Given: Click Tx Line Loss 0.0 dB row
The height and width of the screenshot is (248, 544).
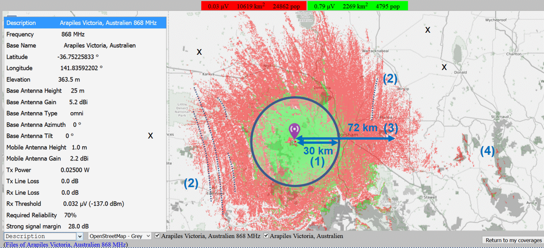Looking at the screenshot, I should click(x=85, y=181).
